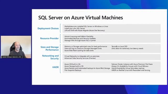Click the speaker webcam thumbnail

coord(16,47)
